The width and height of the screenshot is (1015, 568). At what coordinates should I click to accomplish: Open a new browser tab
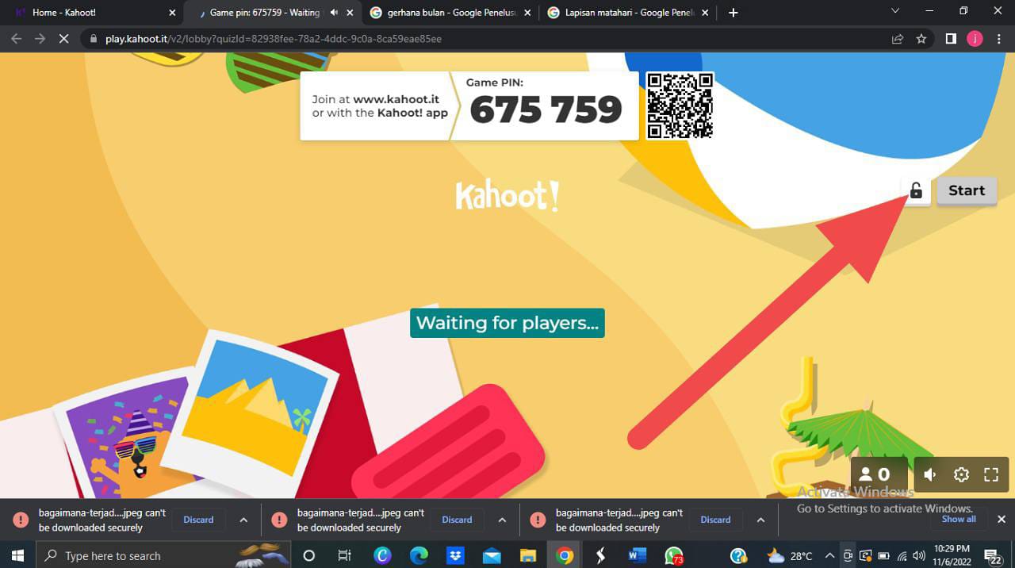pyautogui.click(x=733, y=13)
